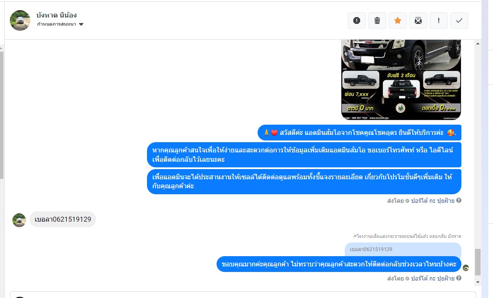The height and width of the screenshot is (298, 493).
Task: Click help icon beside the lower ส่งโดย line
Action: (x=459, y=278)
